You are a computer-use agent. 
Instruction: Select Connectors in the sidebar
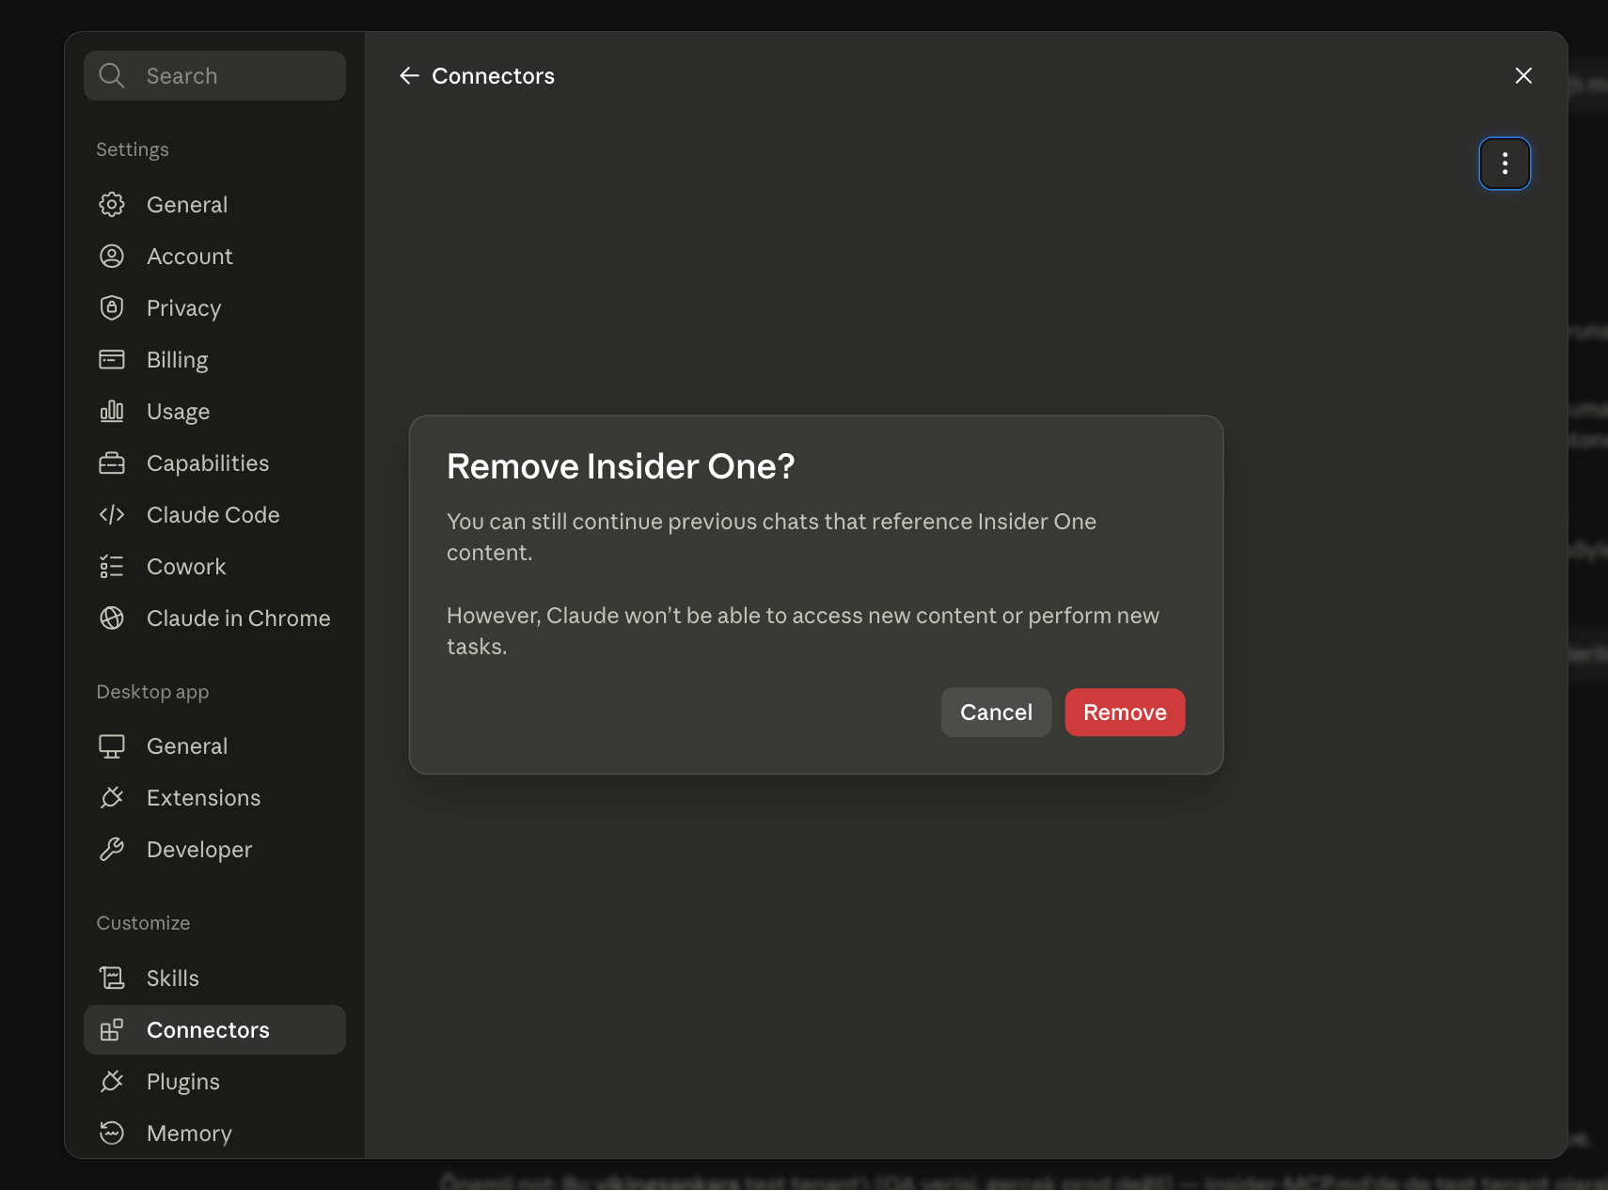tap(214, 1029)
